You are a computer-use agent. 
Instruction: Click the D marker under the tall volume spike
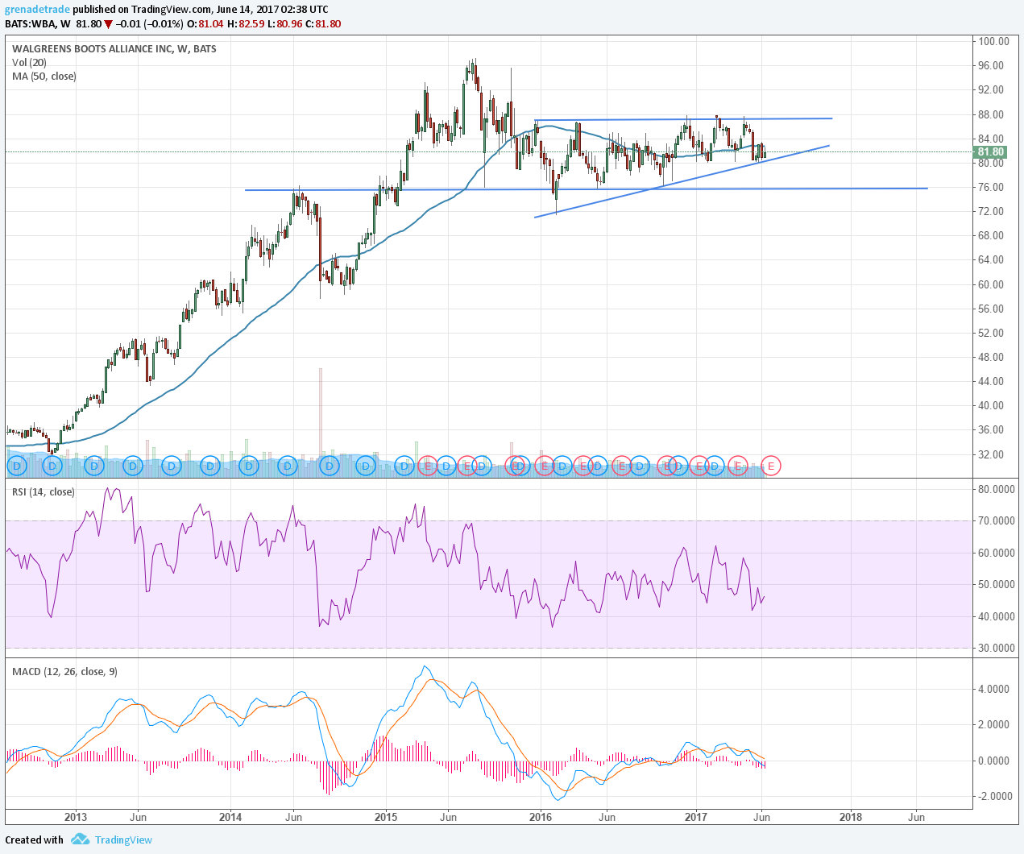click(x=328, y=466)
